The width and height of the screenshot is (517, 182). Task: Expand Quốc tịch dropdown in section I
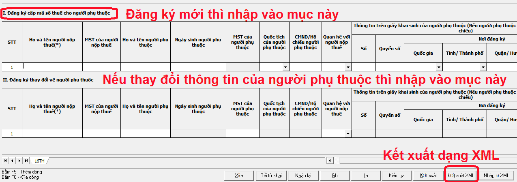[286, 67]
